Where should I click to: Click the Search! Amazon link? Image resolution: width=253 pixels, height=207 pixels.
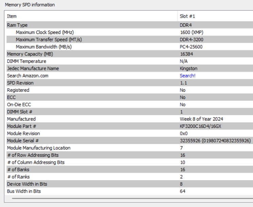tap(187, 76)
